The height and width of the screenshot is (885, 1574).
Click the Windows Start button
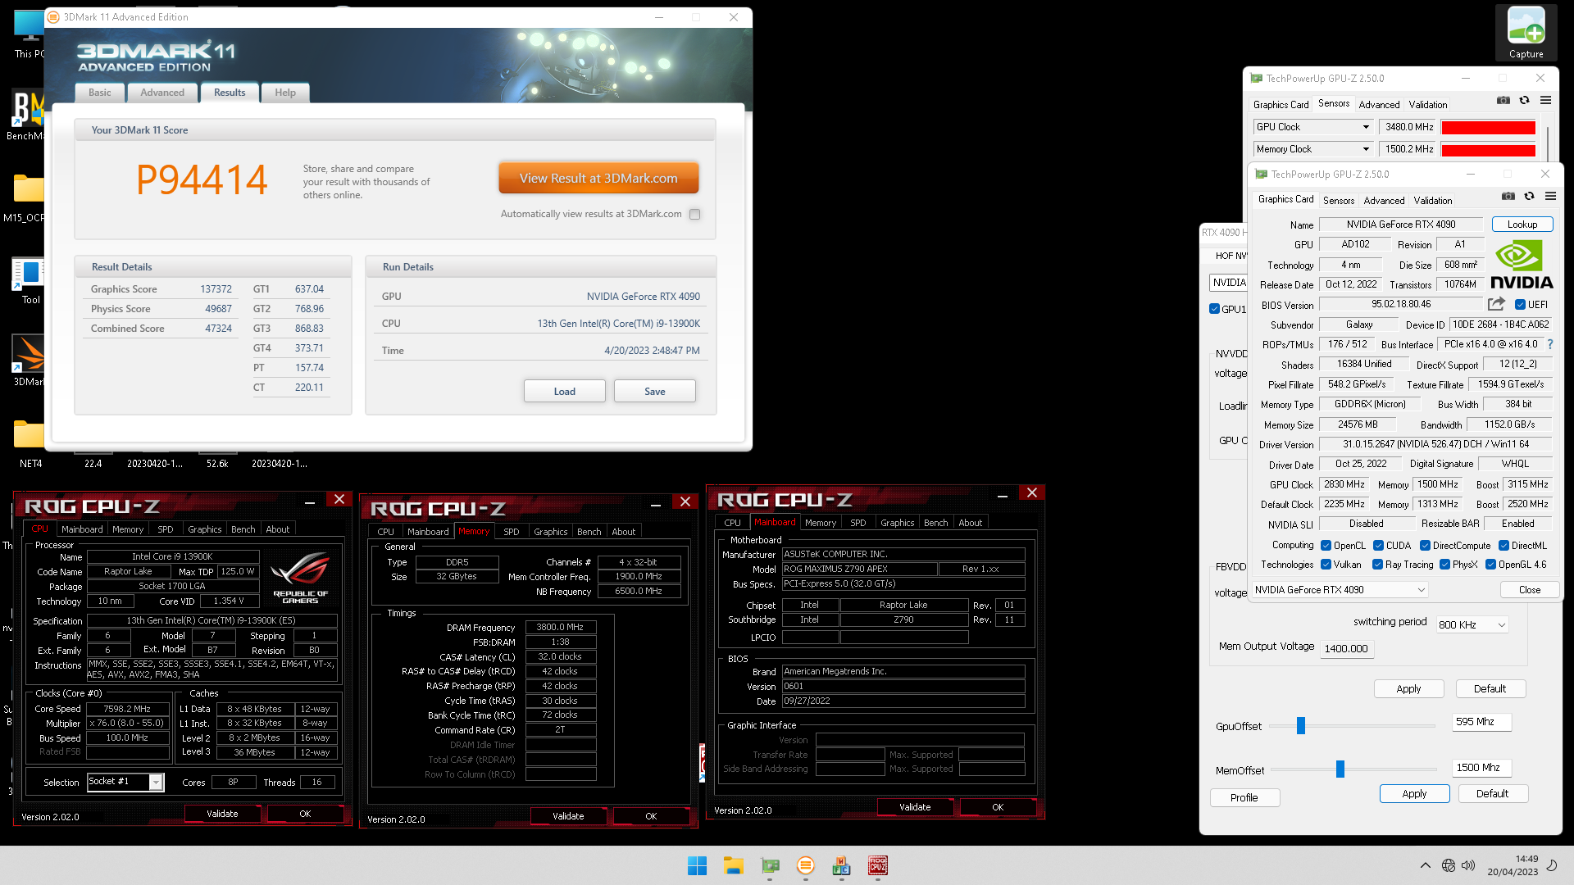697,865
